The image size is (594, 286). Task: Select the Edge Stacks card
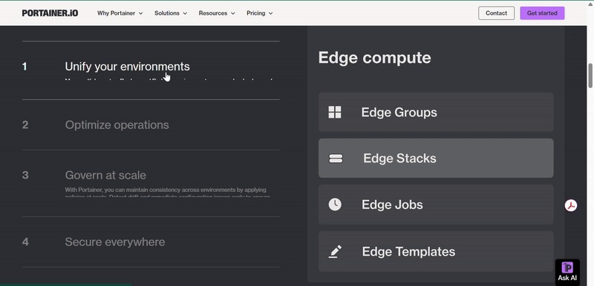pos(436,159)
